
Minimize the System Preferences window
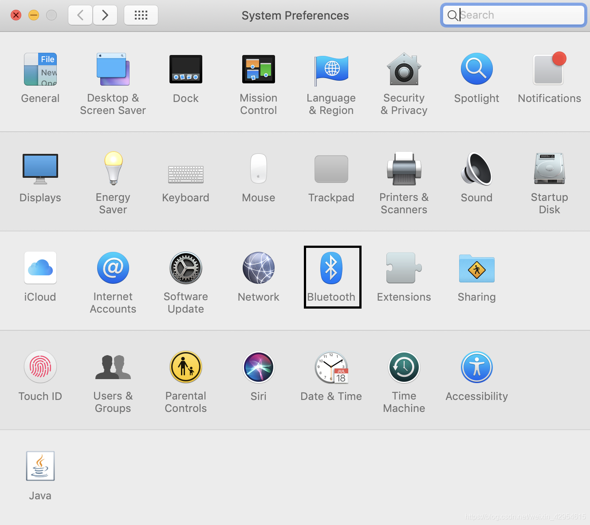(x=34, y=15)
